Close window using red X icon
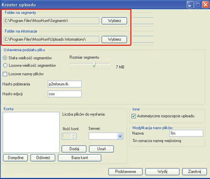This screenshot has width=210, height=179. pyautogui.click(x=206, y=5)
